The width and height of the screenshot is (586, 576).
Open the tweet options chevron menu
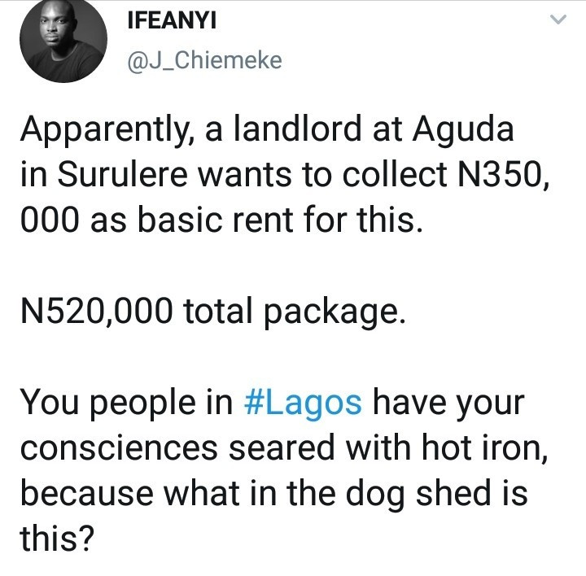pyautogui.click(x=558, y=19)
